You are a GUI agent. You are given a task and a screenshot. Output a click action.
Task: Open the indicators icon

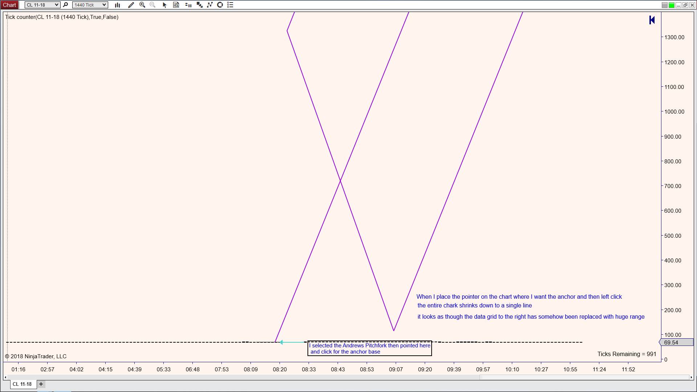pyautogui.click(x=199, y=5)
